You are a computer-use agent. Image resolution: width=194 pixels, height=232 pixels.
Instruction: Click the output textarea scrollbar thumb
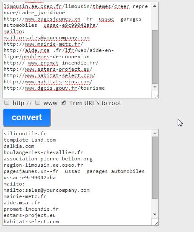point(155,168)
